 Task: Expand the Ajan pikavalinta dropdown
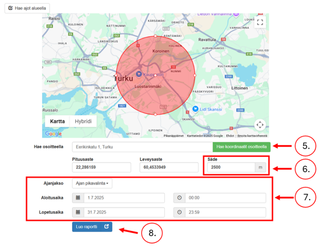click(x=93, y=183)
